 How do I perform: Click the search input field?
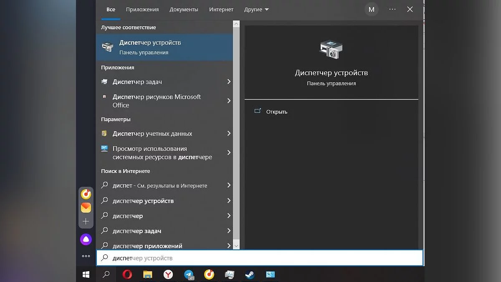[259, 258]
